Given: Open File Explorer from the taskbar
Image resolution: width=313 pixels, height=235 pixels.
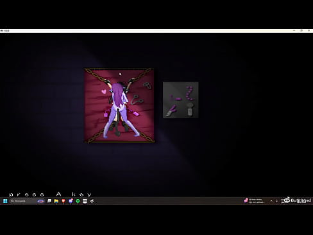Looking at the screenshot, I should [x=56, y=201].
